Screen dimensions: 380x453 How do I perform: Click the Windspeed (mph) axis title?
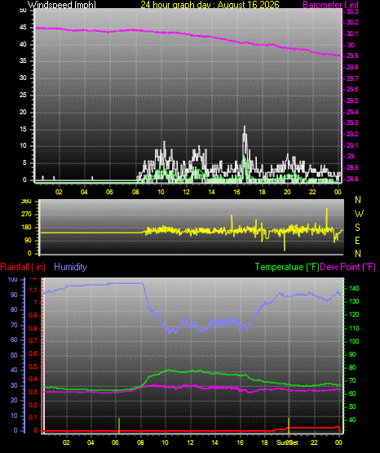click(x=61, y=5)
